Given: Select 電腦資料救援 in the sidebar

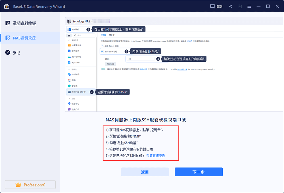Looking at the screenshot, I should click(30, 23).
